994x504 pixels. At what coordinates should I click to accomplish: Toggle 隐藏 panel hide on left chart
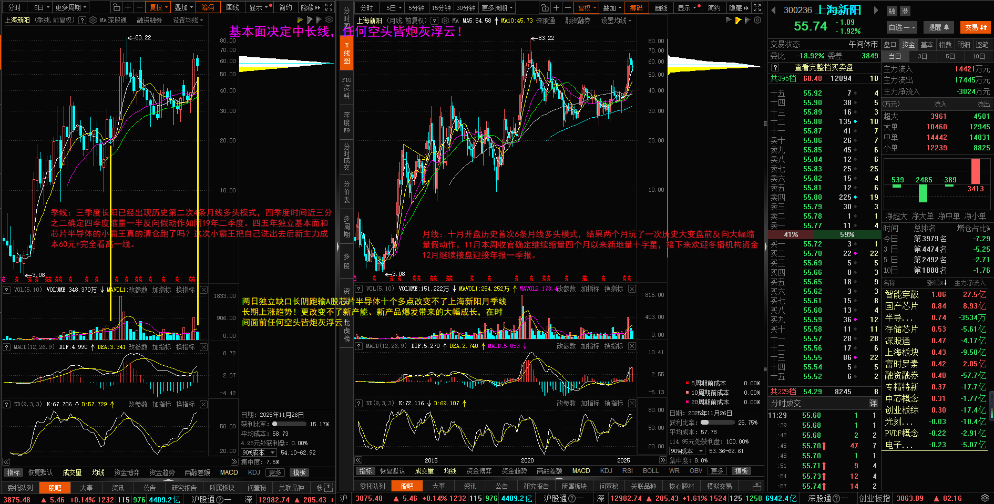310,7
